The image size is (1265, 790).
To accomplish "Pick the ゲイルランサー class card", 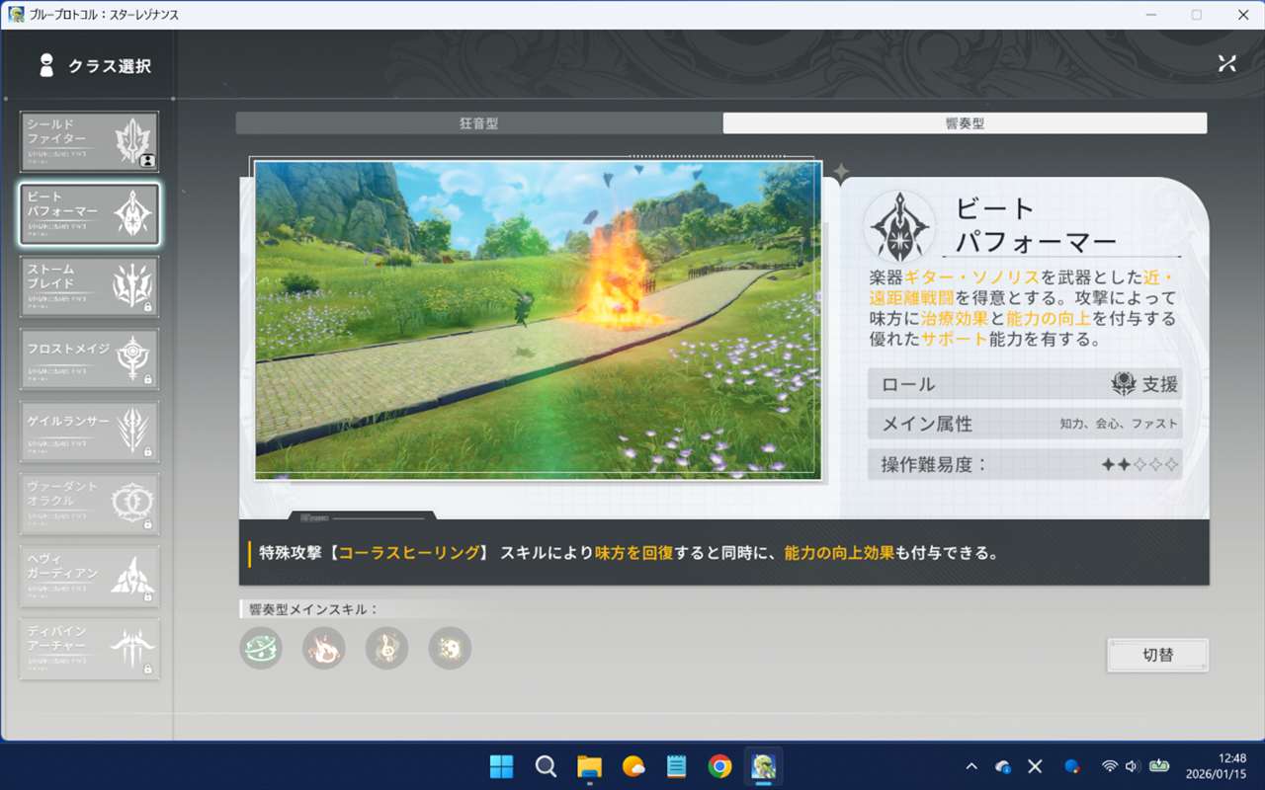I will tap(89, 432).
